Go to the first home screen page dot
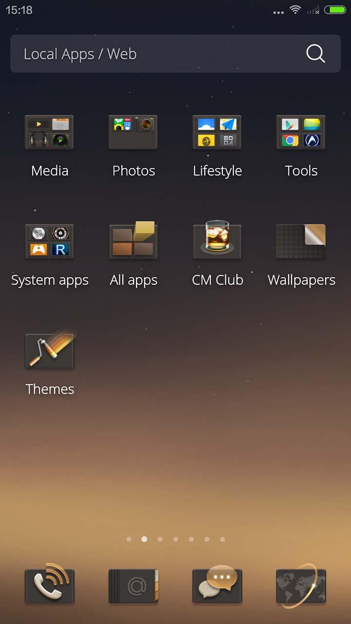Image resolution: width=351 pixels, height=624 pixels. 129,539
